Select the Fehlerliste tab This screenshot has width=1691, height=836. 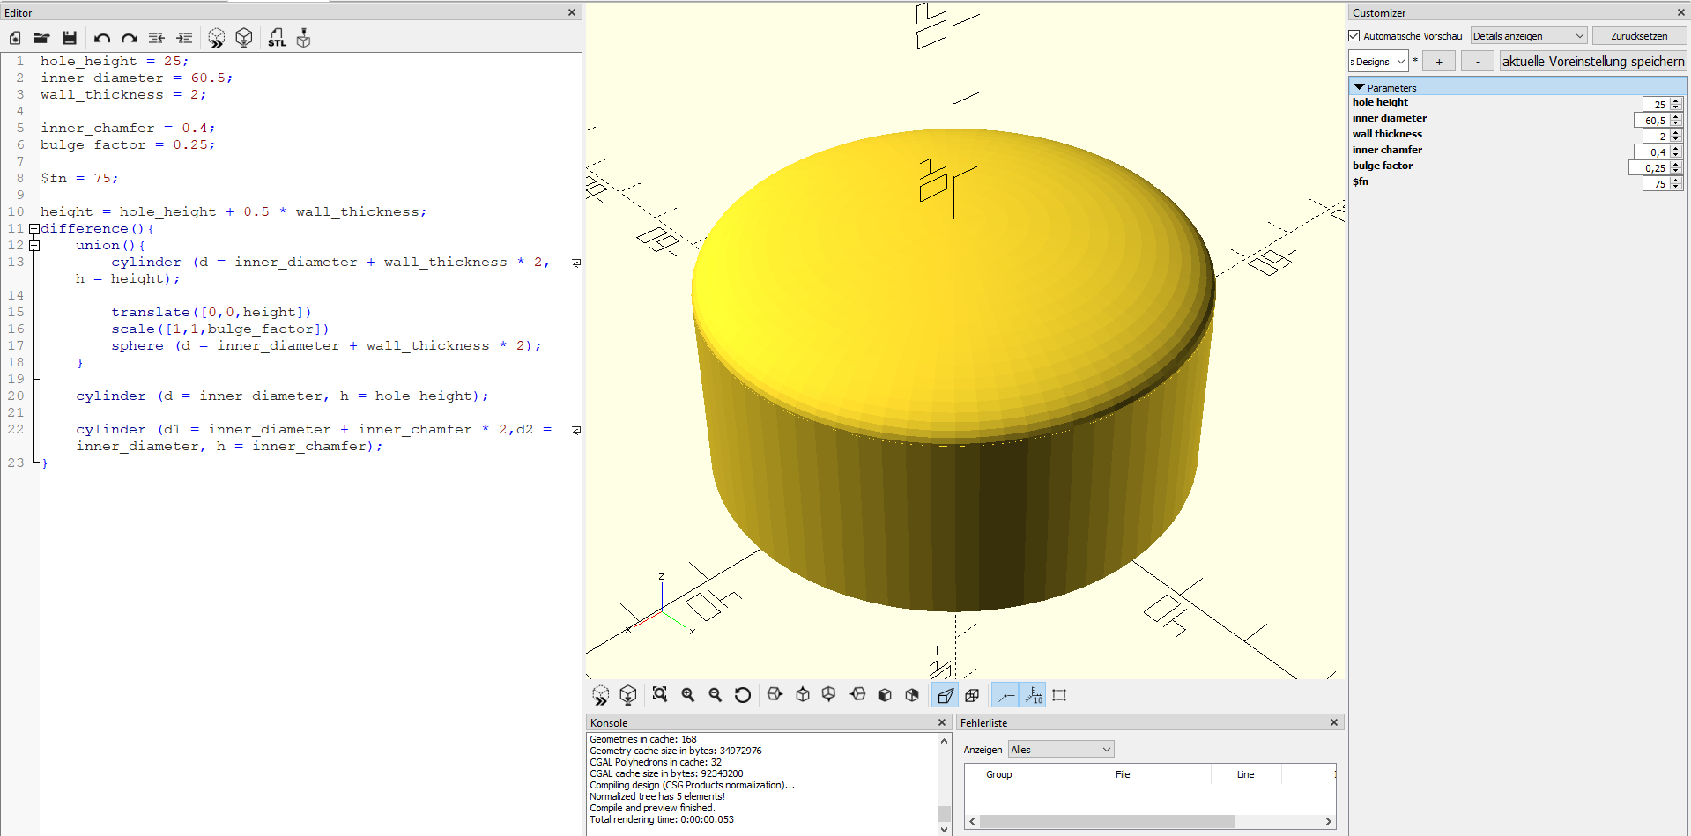click(983, 721)
